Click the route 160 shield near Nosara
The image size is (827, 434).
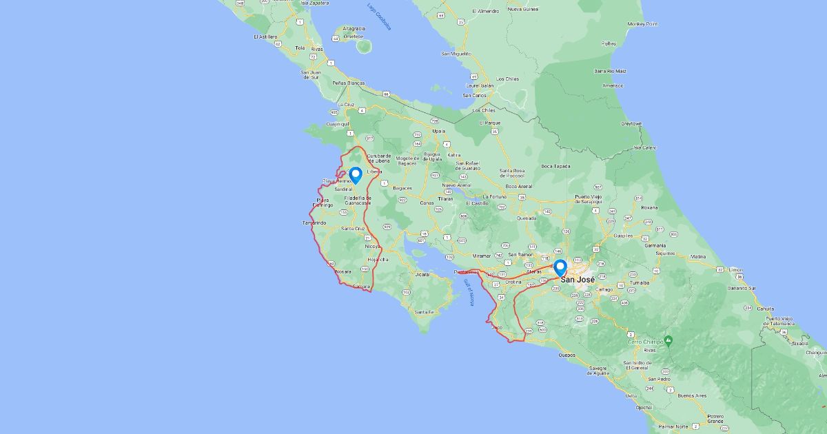(x=331, y=263)
